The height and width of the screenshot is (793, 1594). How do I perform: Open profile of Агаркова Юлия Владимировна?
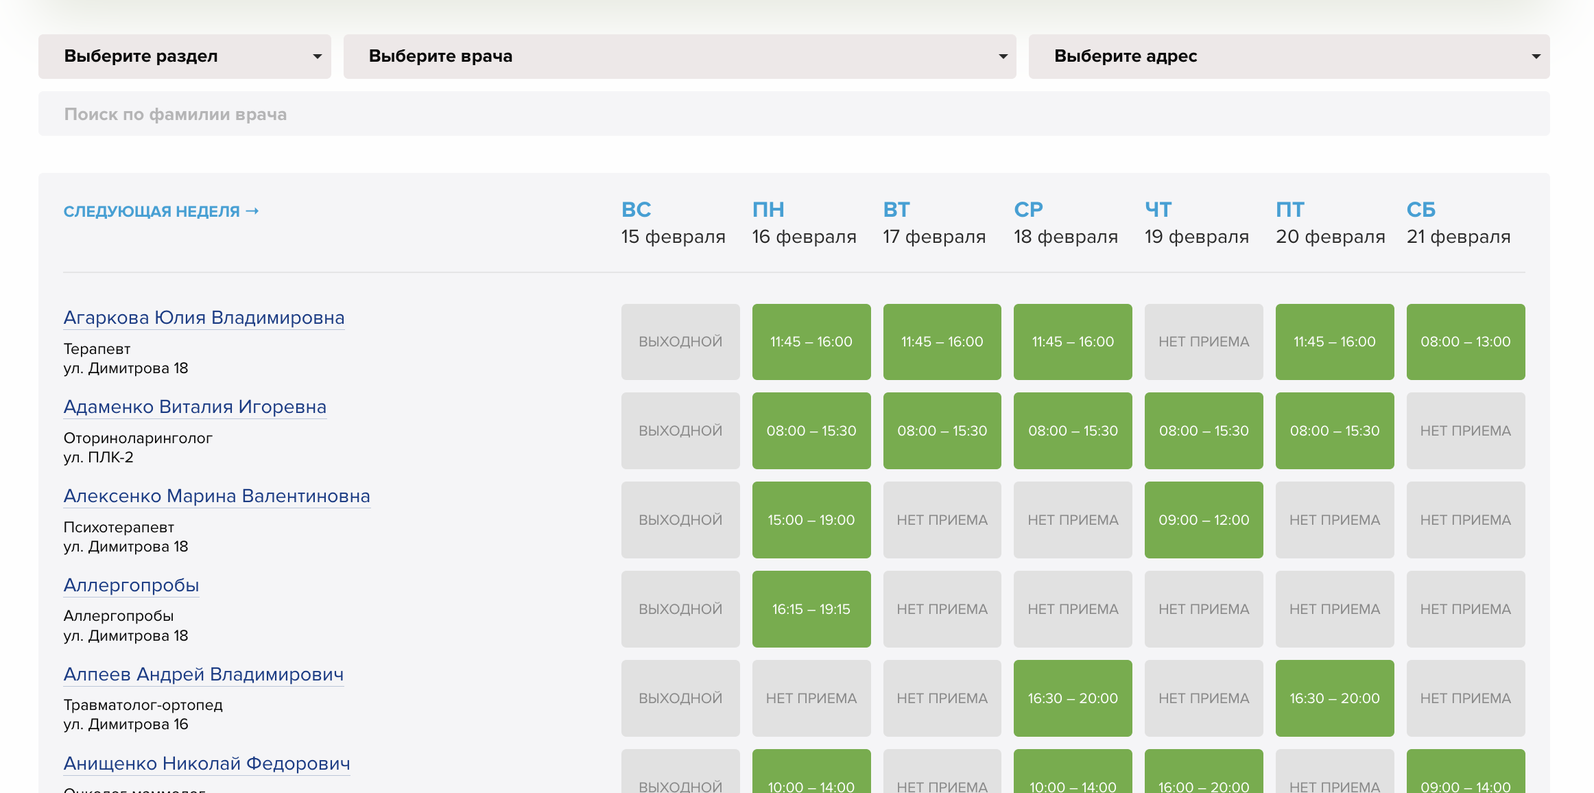[x=204, y=318]
